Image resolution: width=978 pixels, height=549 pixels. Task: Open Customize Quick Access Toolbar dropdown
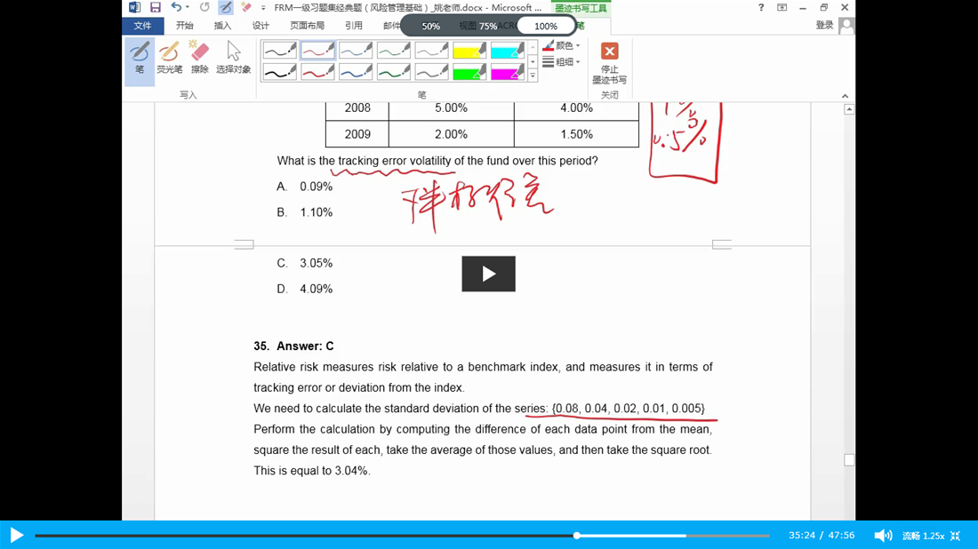click(263, 7)
